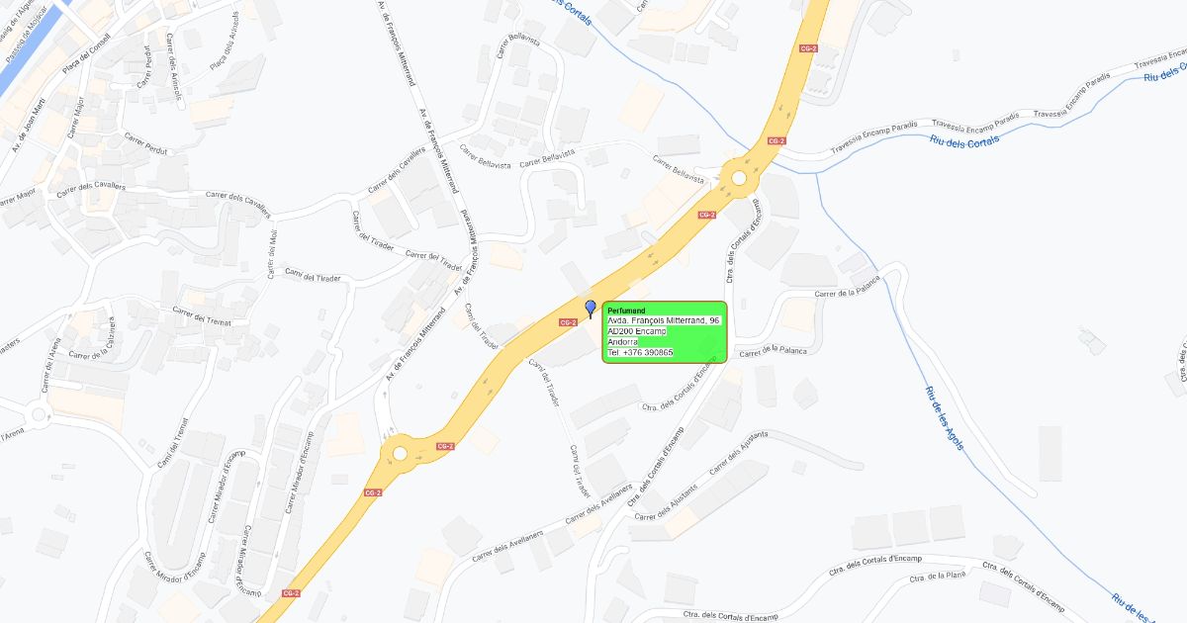Click the roundabout at Carrer Bellavista junction
This screenshot has width=1187, height=623.
coord(738,179)
